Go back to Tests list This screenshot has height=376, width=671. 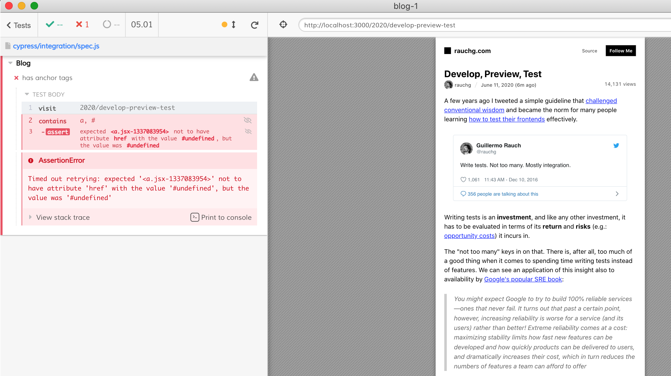tap(18, 25)
